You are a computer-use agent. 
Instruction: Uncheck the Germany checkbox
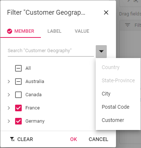pyautogui.click(x=18, y=121)
